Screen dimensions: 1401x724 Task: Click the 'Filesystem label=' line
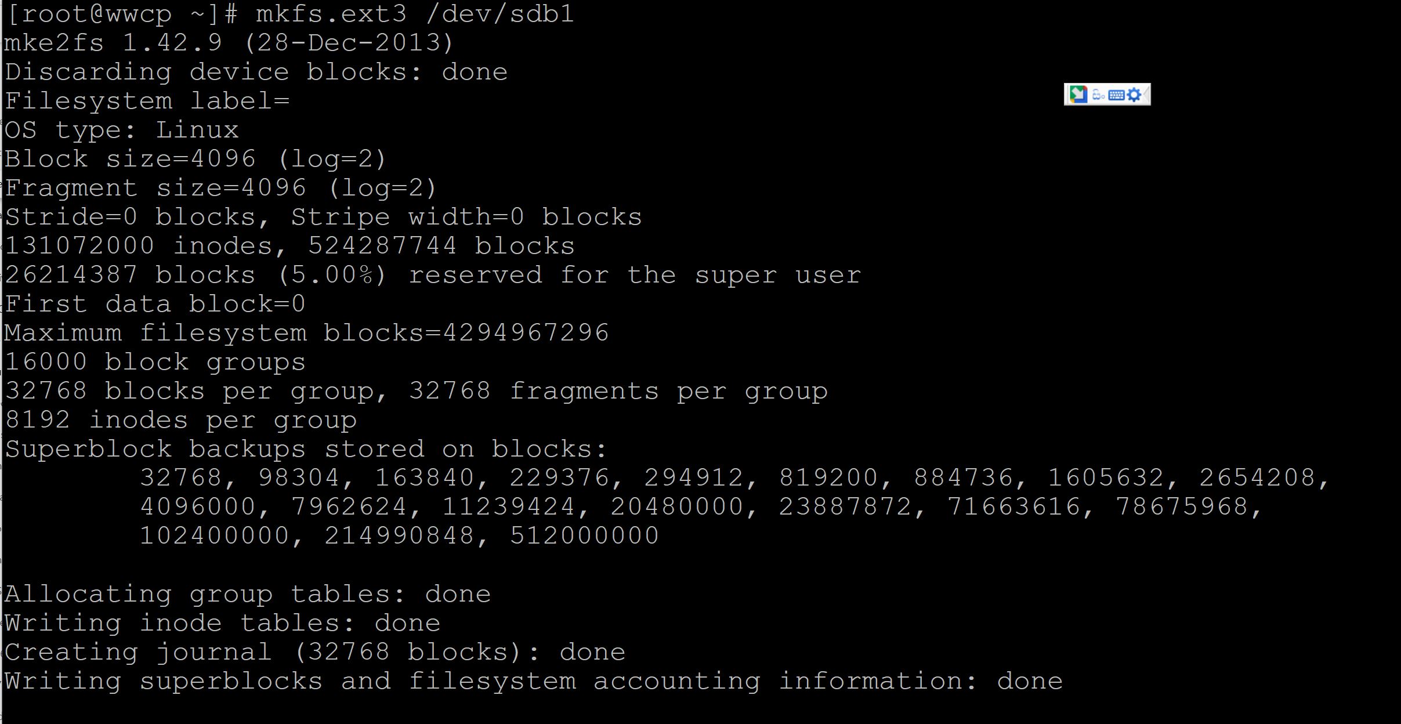coord(147,101)
